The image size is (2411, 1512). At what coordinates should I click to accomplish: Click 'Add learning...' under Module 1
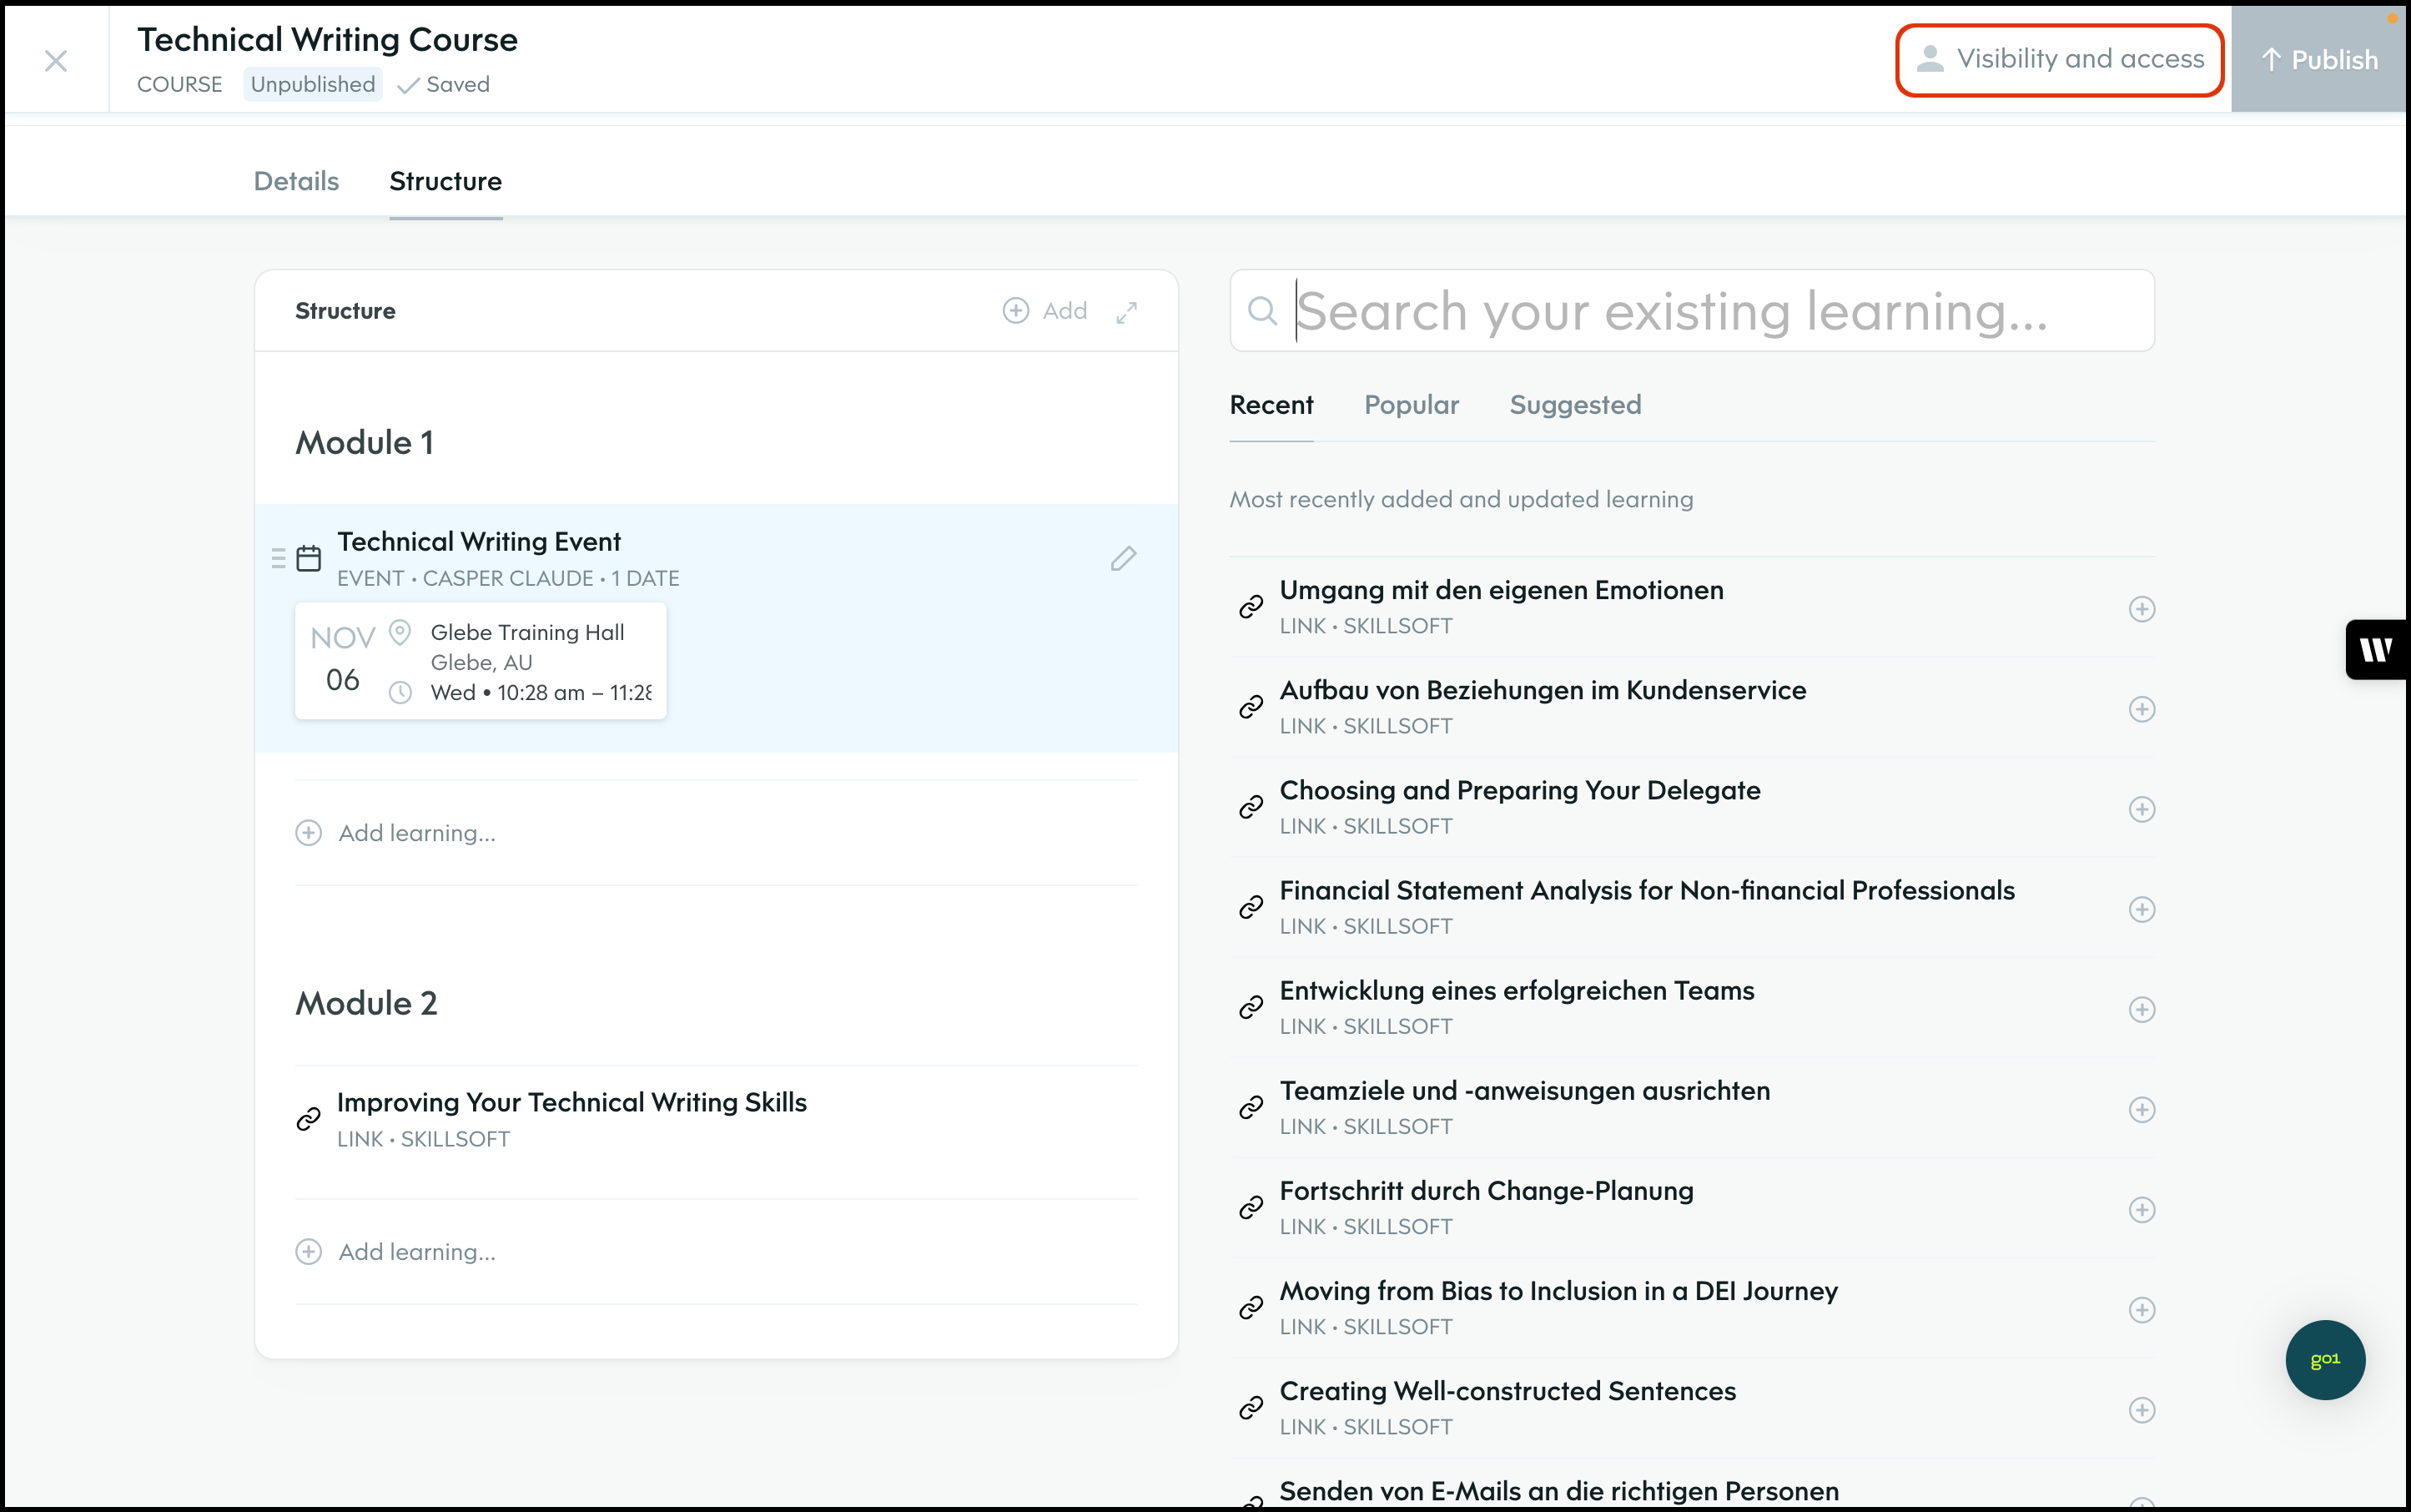point(415,833)
